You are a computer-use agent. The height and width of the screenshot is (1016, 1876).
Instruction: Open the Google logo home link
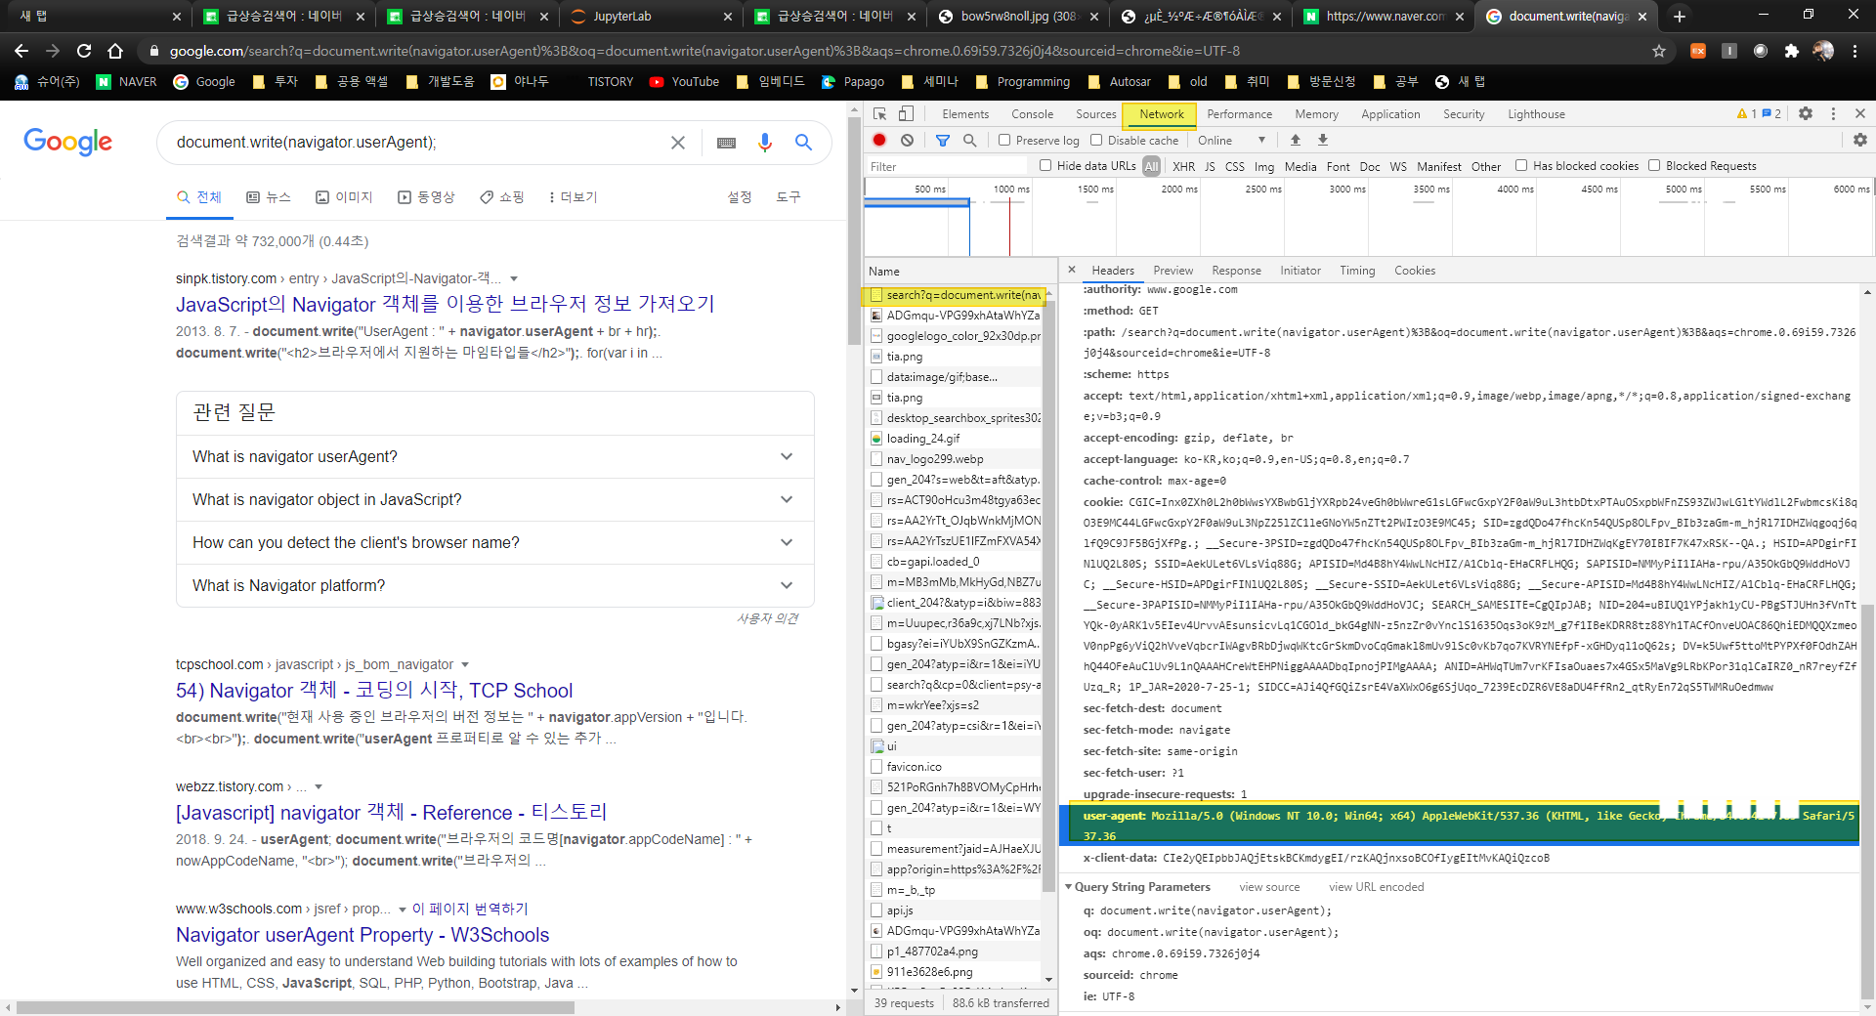(x=68, y=143)
